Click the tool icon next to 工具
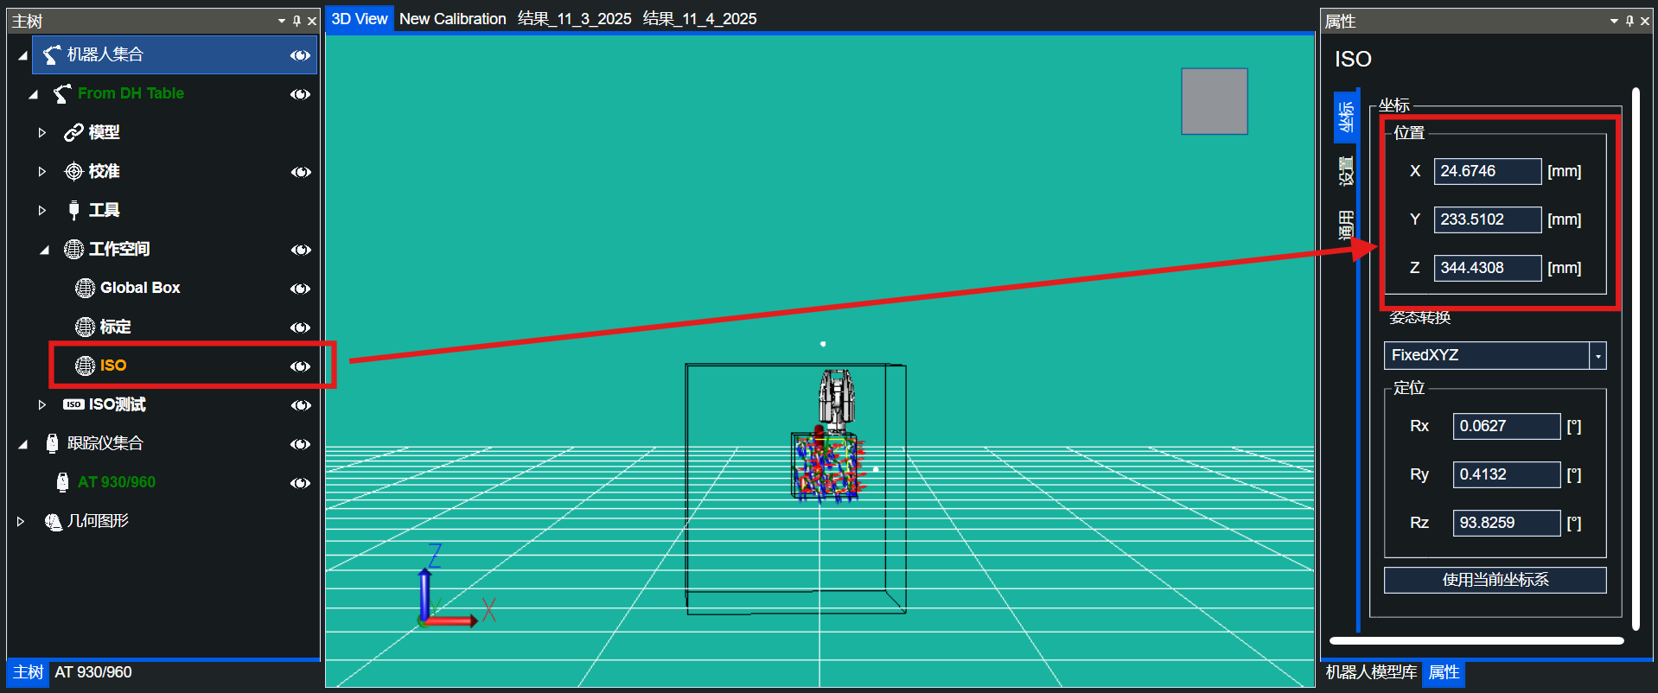This screenshot has height=693, width=1658. (x=73, y=210)
